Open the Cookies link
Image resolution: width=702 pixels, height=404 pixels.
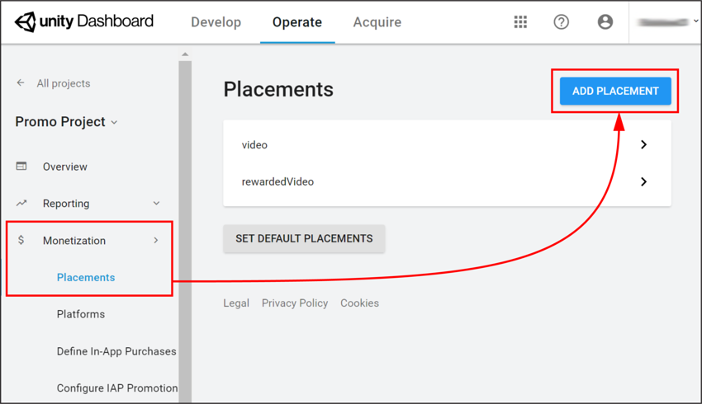coord(359,303)
